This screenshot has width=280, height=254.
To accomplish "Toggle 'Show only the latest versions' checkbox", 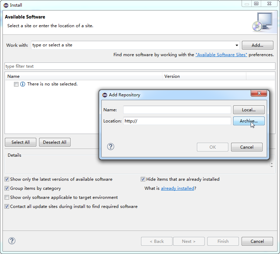I will (7, 179).
